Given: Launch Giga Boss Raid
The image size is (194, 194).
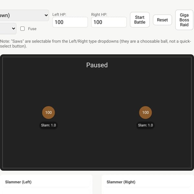Looking at the screenshot, I should point(184,20).
